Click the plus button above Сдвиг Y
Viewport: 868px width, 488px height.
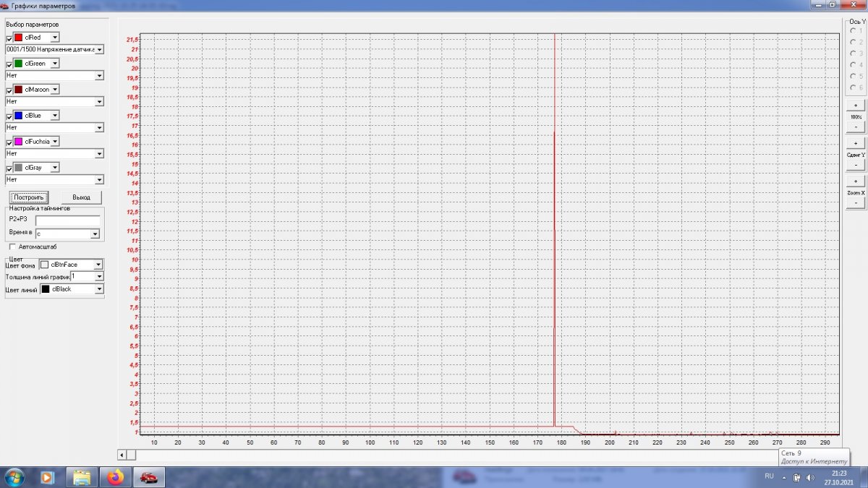pyautogui.click(x=855, y=144)
